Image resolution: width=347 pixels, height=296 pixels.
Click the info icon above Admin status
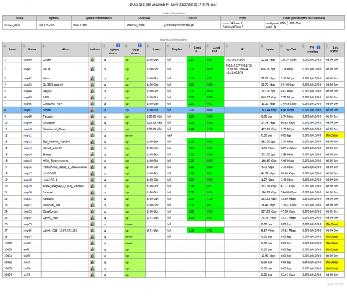117,45
